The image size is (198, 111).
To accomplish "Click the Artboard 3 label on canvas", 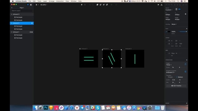I will click(x=129, y=49).
